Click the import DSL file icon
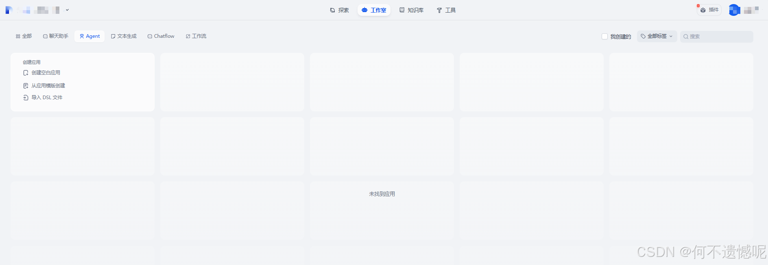Image resolution: width=768 pixels, height=265 pixels. tap(26, 98)
